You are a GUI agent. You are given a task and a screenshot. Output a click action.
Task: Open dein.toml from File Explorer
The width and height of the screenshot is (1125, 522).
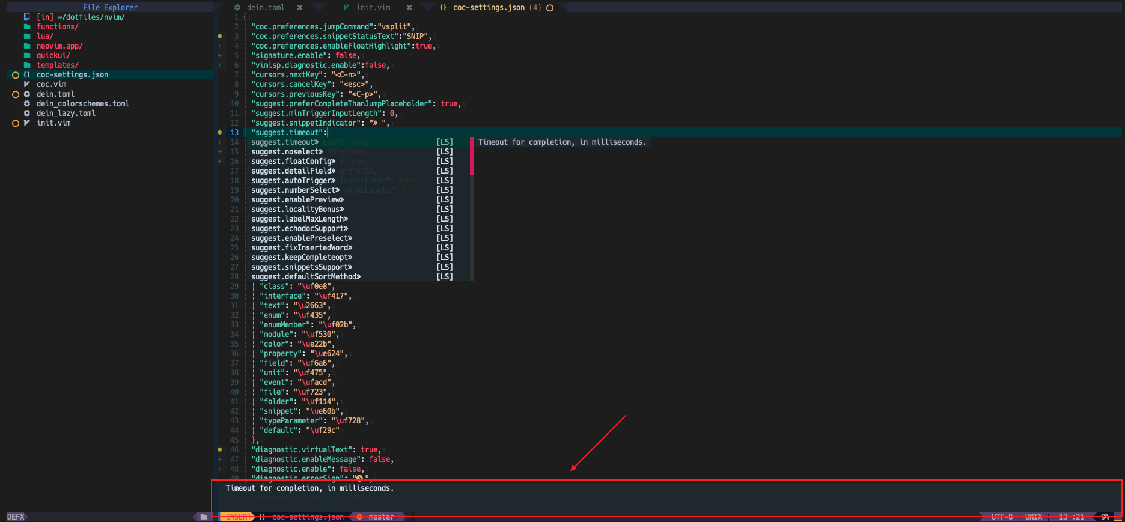55,94
